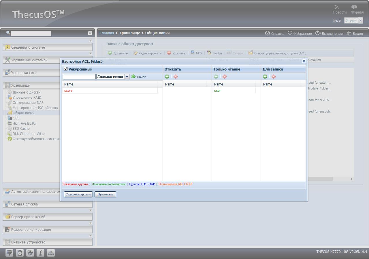Click the NFS toolbar button
369x259 pixels.
coord(196,53)
